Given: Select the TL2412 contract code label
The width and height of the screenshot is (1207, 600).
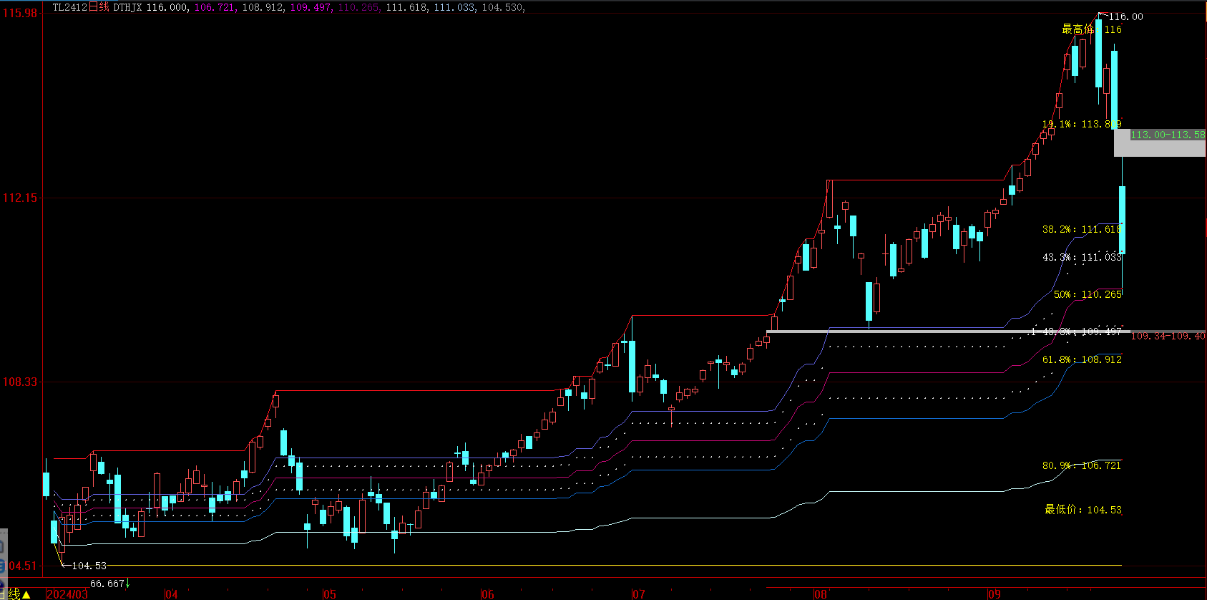Looking at the screenshot, I should (70, 7).
